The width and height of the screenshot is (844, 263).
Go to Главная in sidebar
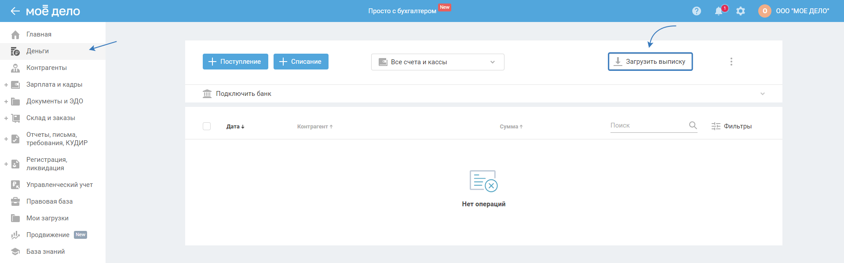[39, 34]
